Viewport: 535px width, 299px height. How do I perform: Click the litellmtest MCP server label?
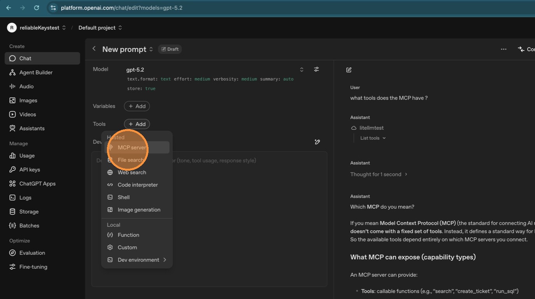(371, 128)
